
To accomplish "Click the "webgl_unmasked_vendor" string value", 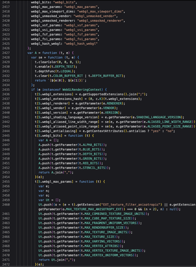I will 95,16.
